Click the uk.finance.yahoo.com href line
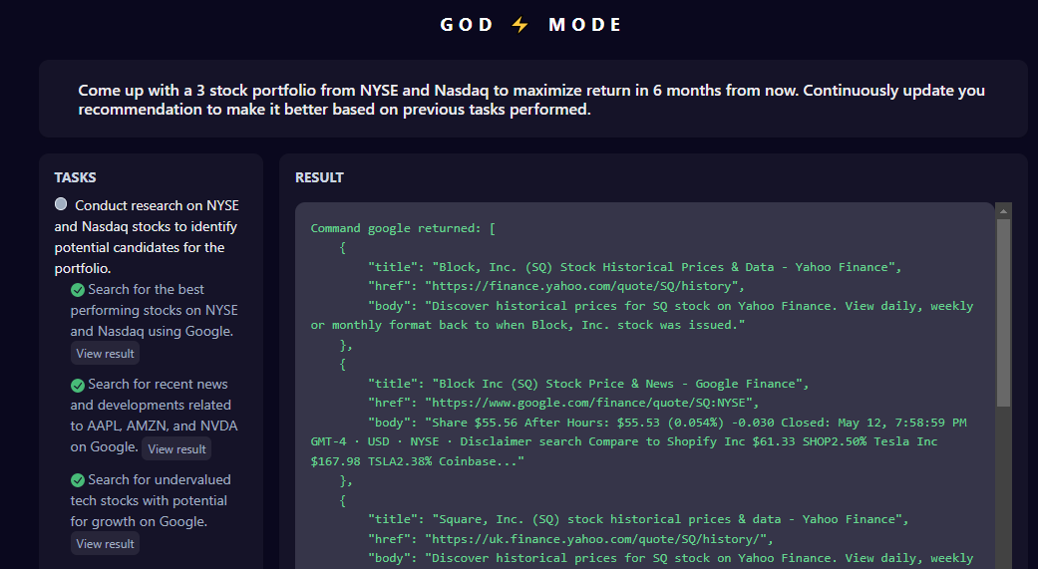This screenshot has width=1038, height=569. click(x=570, y=539)
